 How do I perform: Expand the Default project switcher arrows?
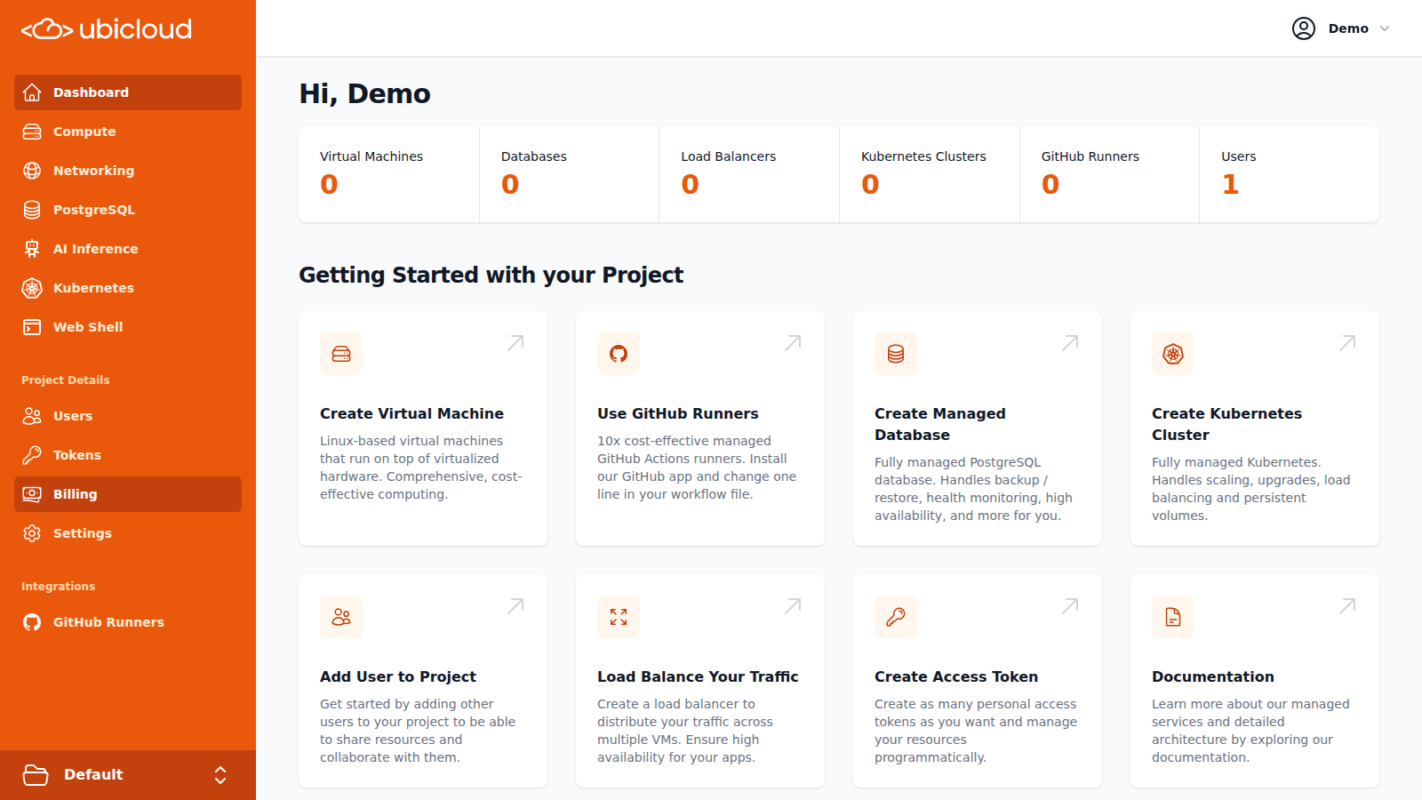pyautogui.click(x=220, y=775)
